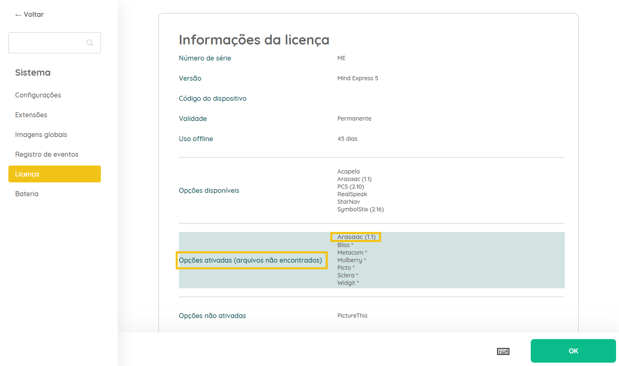Click PCS (2.10) entry

351,187
